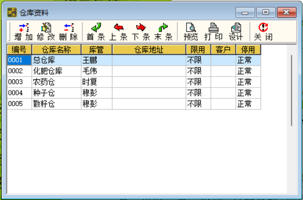Maximize the 仓库资料 window
The image size is (303, 200).
pos(266,13)
